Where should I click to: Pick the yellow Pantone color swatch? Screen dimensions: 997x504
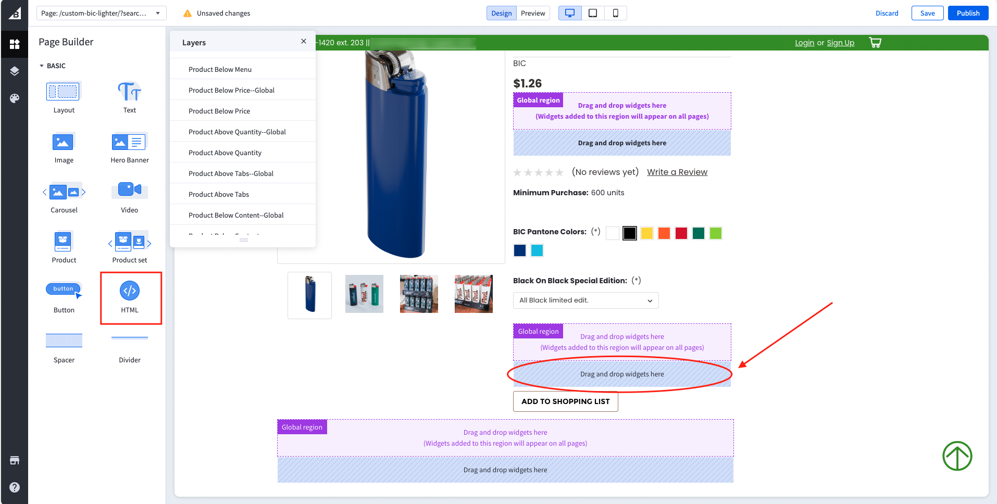[x=647, y=233]
